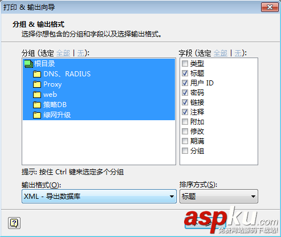Deselect all fields via 无 link
Screen dimensions: 281x237
coord(238,53)
